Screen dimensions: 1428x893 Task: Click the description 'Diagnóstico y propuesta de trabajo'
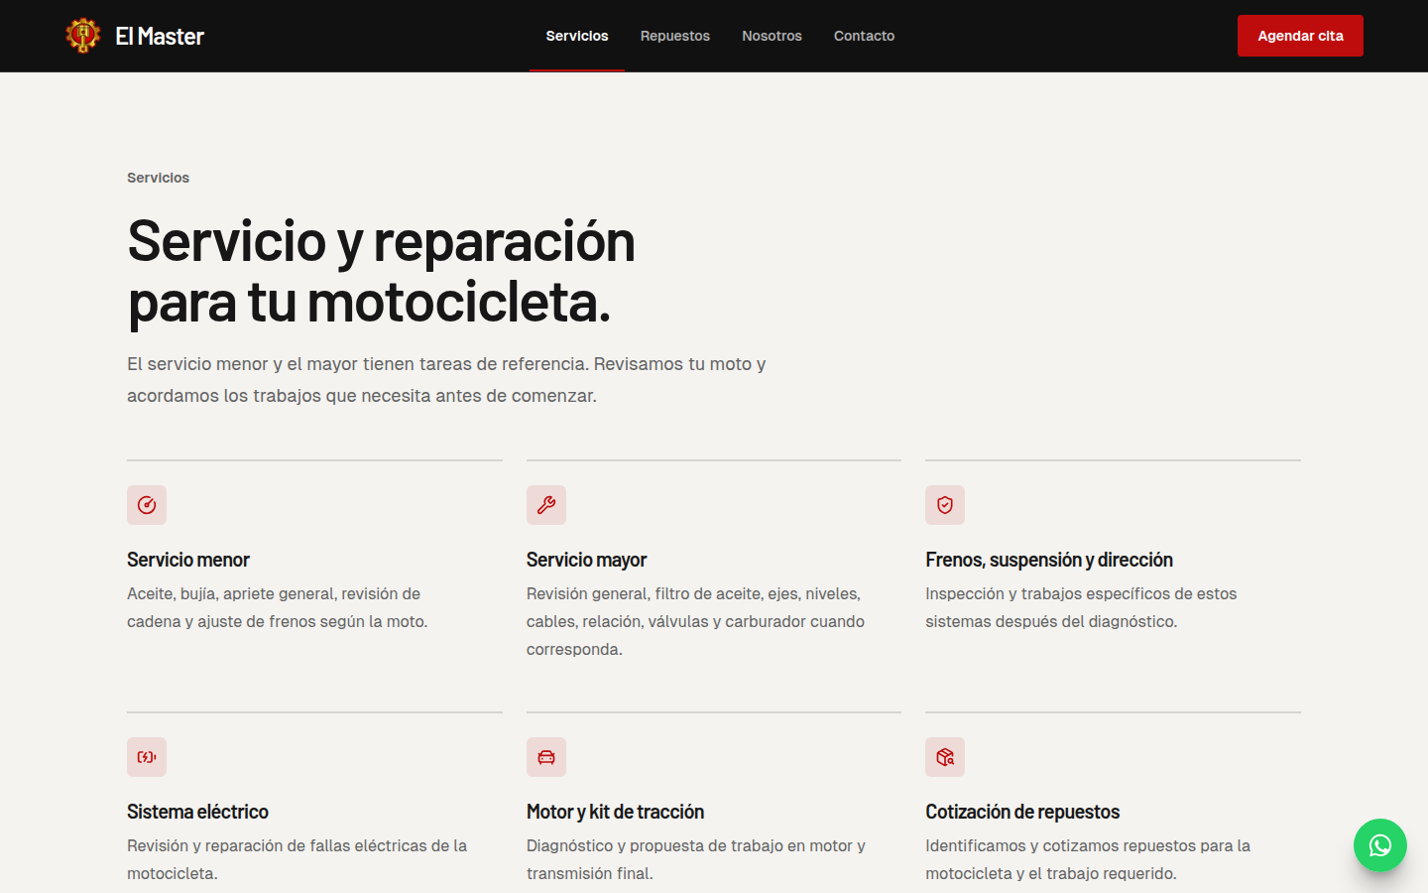point(695,859)
